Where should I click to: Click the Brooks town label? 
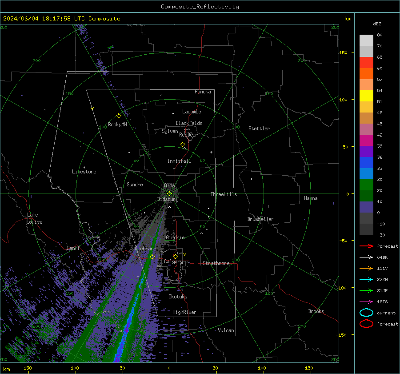click(316, 311)
